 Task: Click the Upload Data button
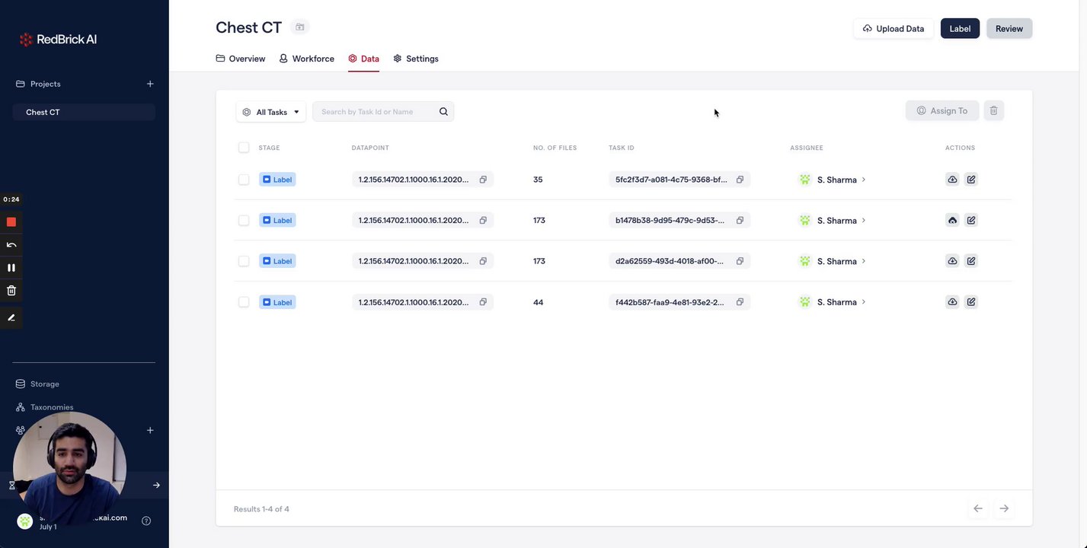pos(894,29)
